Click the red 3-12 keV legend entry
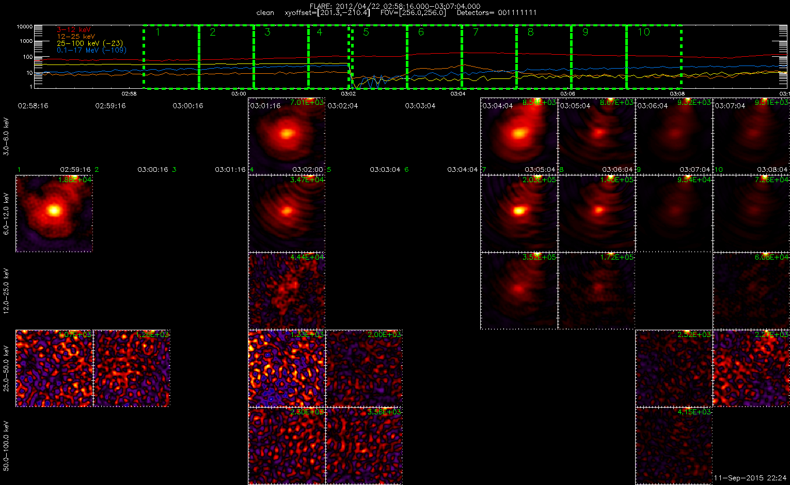The height and width of the screenshot is (485, 790). (x=73, y=30)
